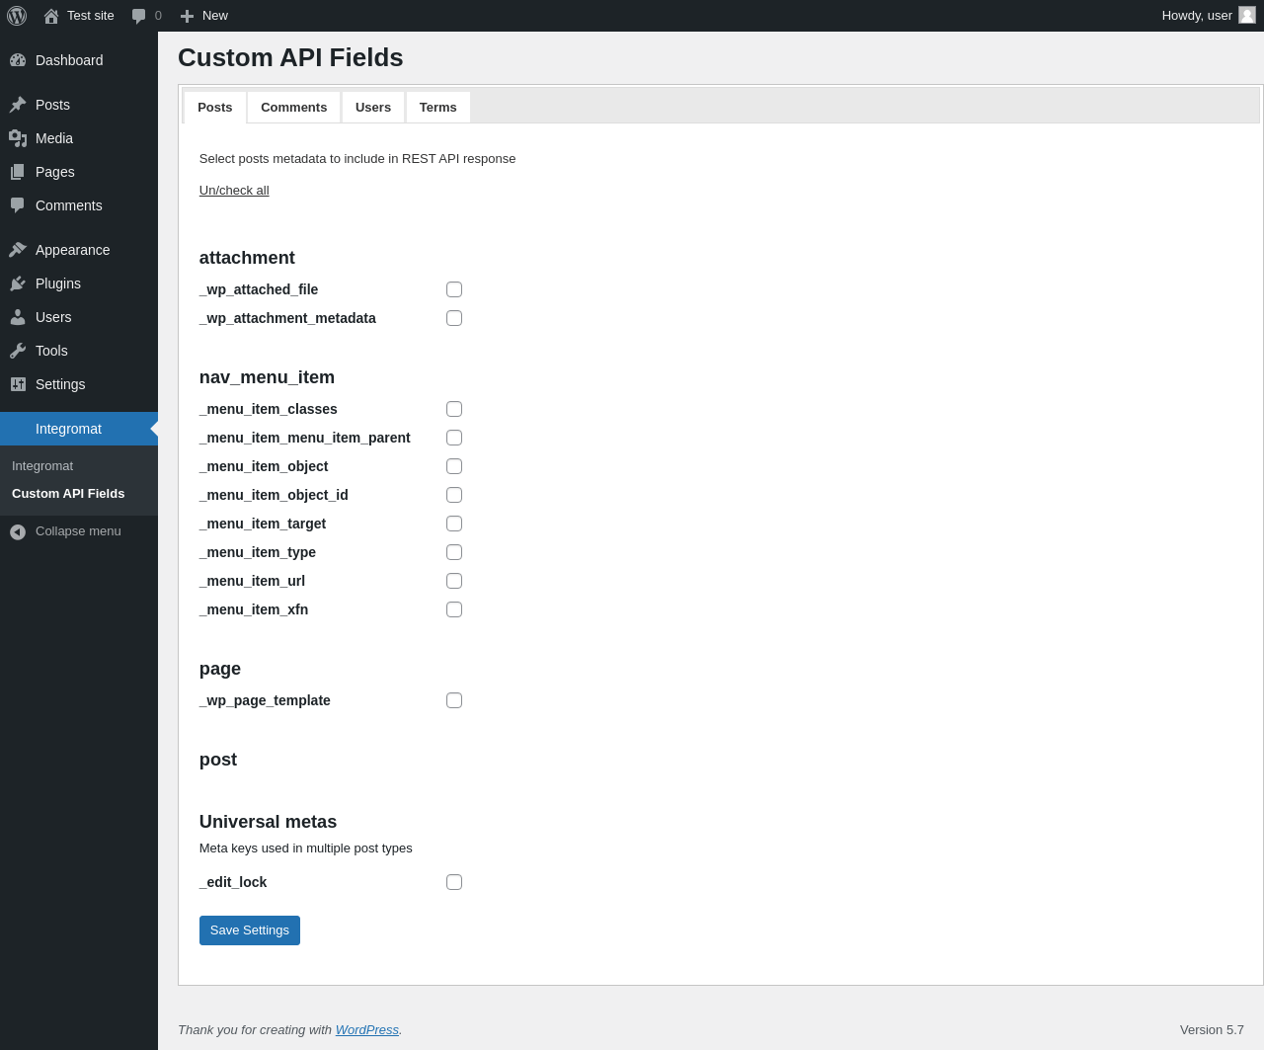This screenshot has width=1264, height=1050.
Task: Open the Media library icon
Action: coord(18,138)
